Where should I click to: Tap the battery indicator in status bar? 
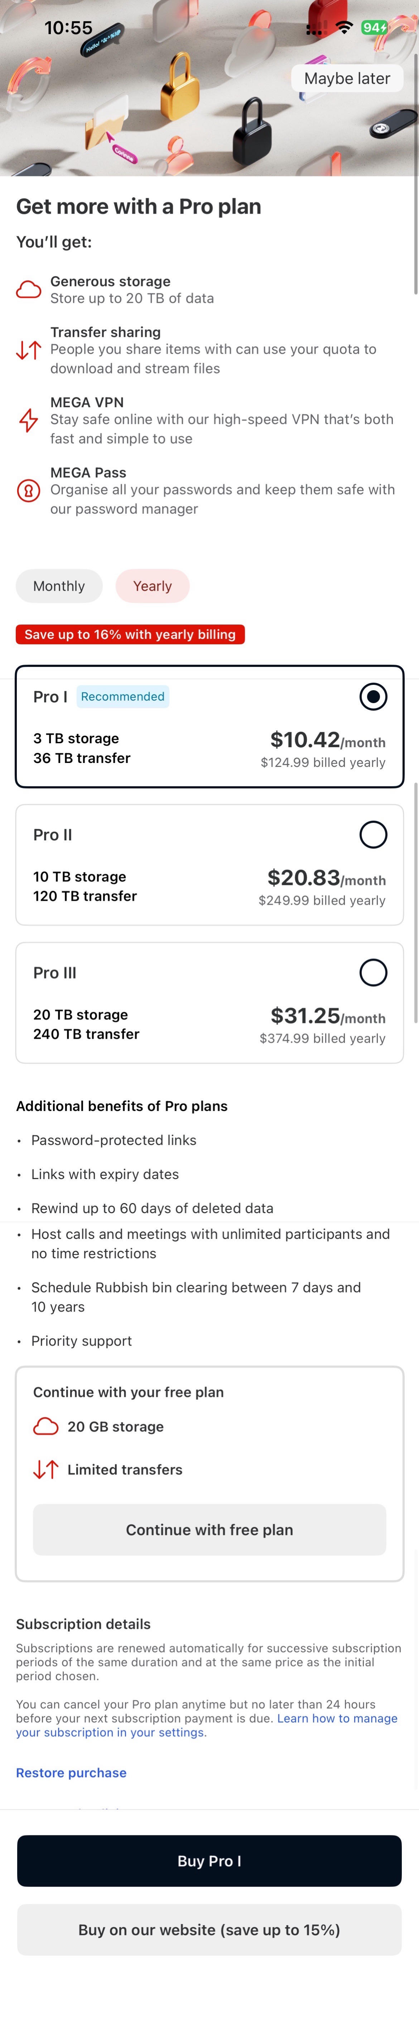(374, 28)
